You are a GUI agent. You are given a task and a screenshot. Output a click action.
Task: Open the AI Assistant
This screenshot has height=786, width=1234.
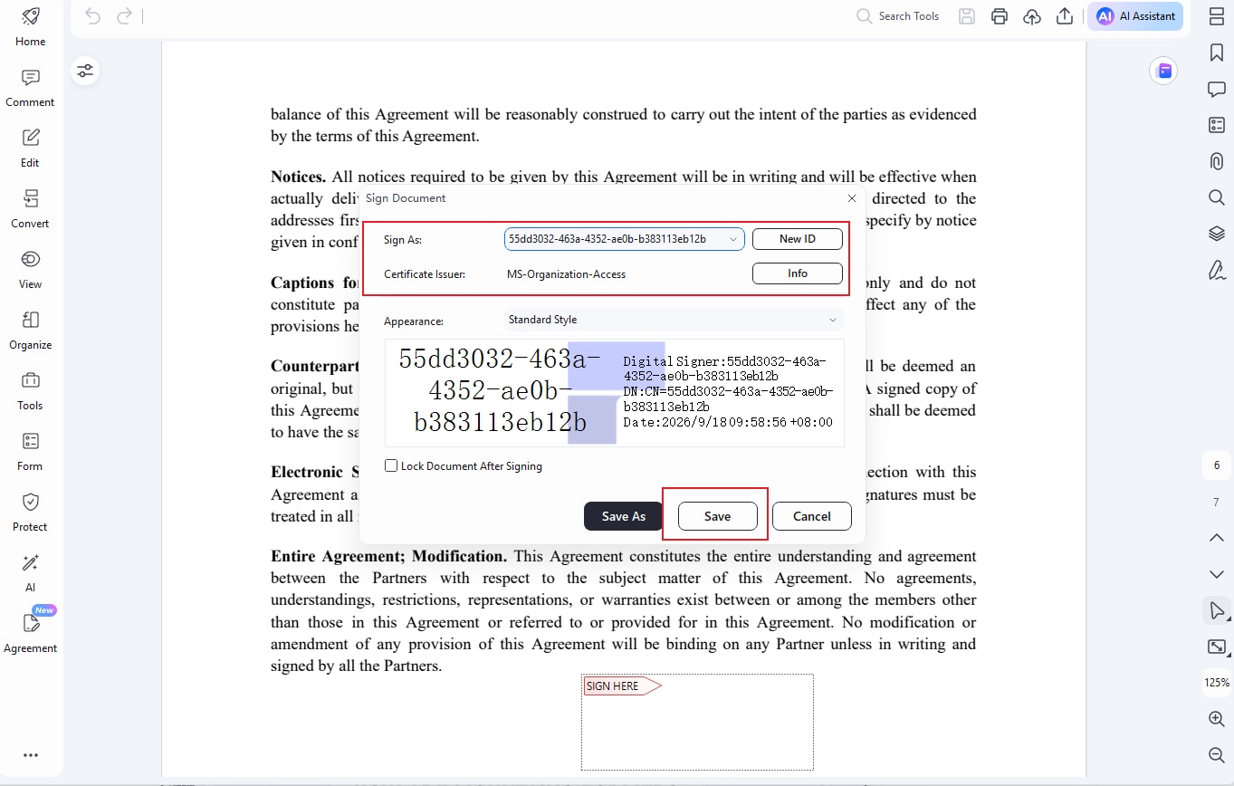[1135, 16]
